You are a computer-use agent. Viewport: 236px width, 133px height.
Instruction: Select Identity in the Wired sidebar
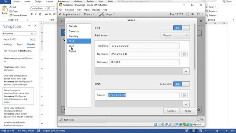click(x=79, y=36)
